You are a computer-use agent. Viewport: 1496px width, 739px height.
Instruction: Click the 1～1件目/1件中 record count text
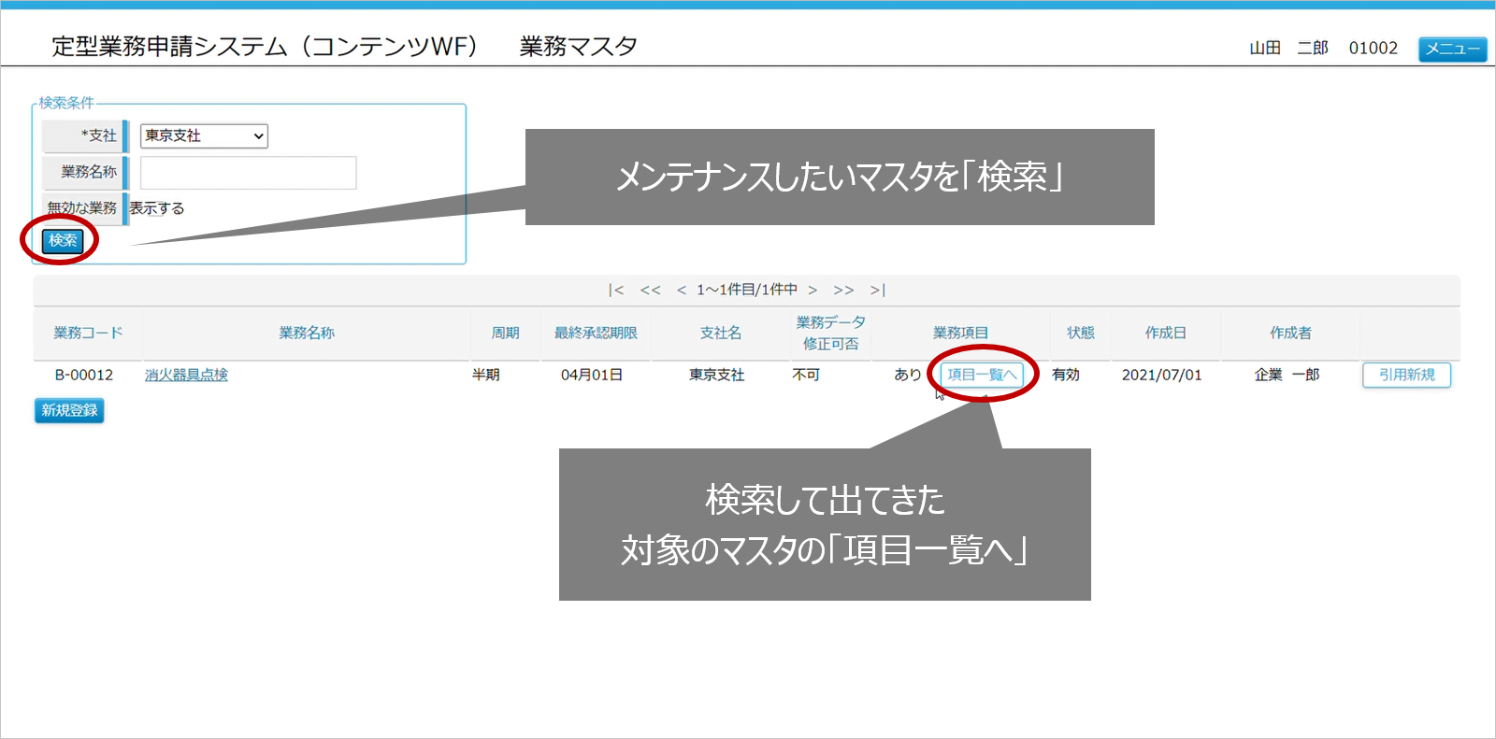(747, 290)
